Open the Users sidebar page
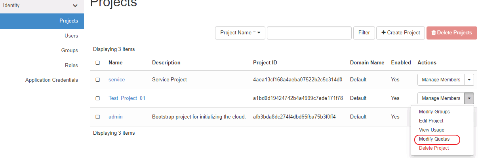Image resolution: width=478 pixels, height=158 pixels. click(71, 36)
